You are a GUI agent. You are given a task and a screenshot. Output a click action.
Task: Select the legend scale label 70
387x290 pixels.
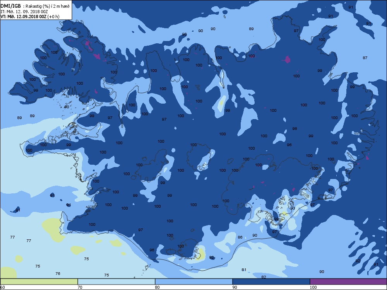(x=80, y=287)
